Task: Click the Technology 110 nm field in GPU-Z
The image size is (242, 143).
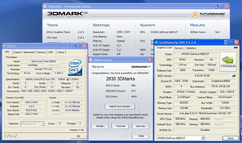Action: click(x=182, y=65)
